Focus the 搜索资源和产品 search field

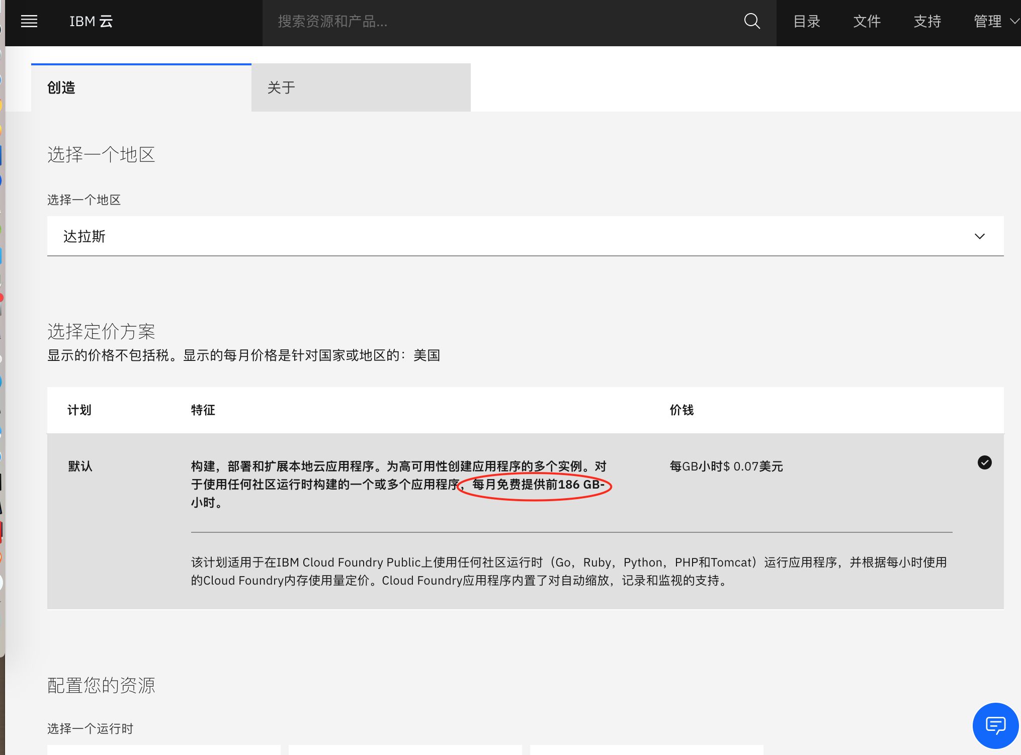point(503,21)
